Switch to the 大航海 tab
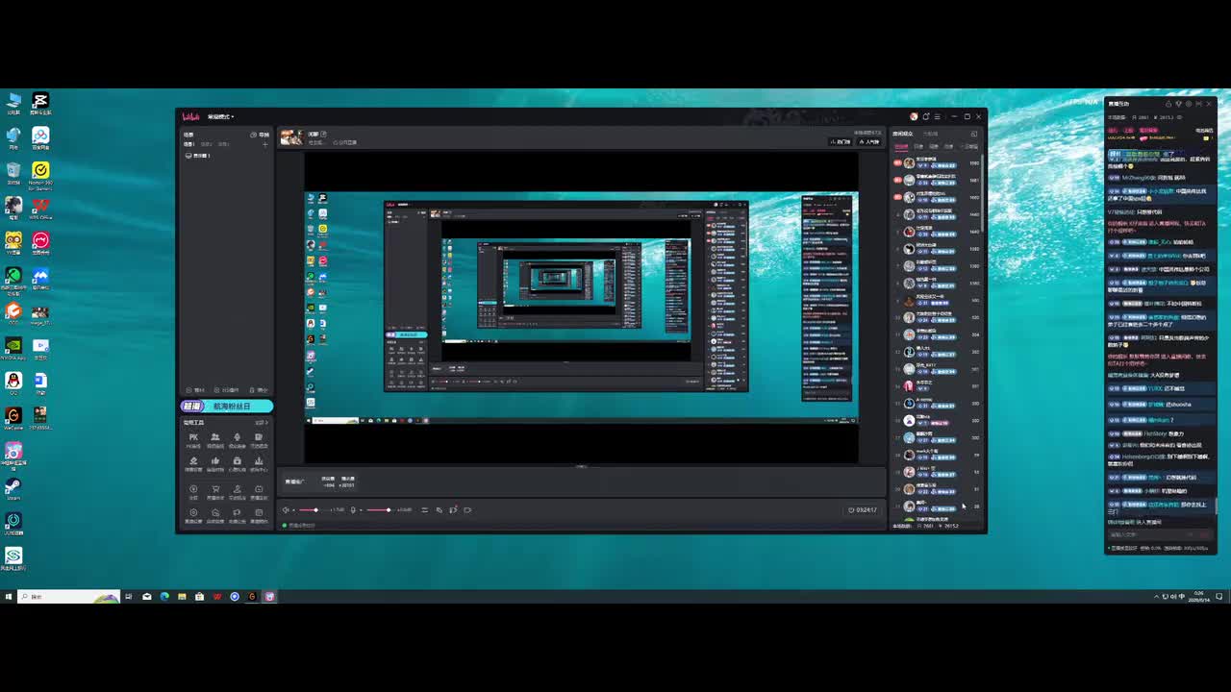This screenshot has height=692, width=1231. (930, 134)
